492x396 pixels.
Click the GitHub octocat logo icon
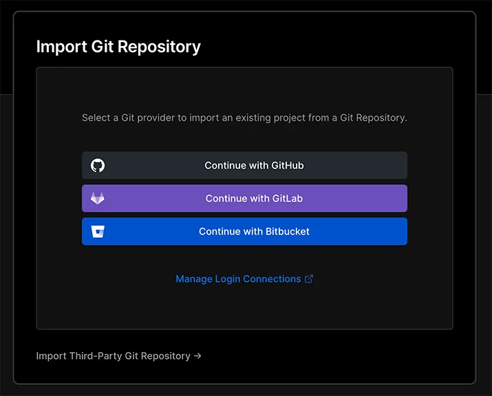tap(98, 165)
